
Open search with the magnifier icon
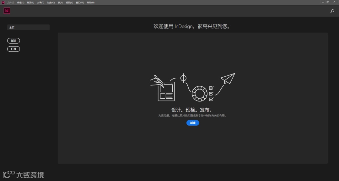pos(332,11)
